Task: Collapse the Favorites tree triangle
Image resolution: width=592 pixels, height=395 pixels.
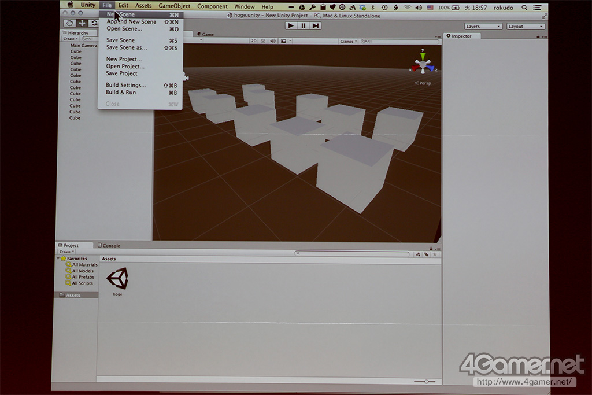Action: (x=58, y=259)
